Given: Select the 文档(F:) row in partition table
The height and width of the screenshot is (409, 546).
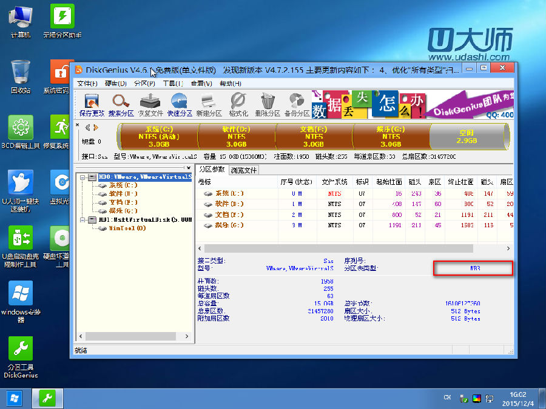Looking at the screenshot, I should coord(354,214).
